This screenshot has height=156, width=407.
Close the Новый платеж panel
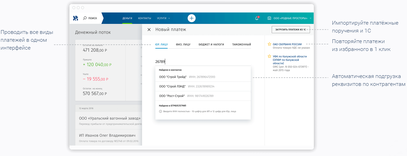[x=149, y=30]
